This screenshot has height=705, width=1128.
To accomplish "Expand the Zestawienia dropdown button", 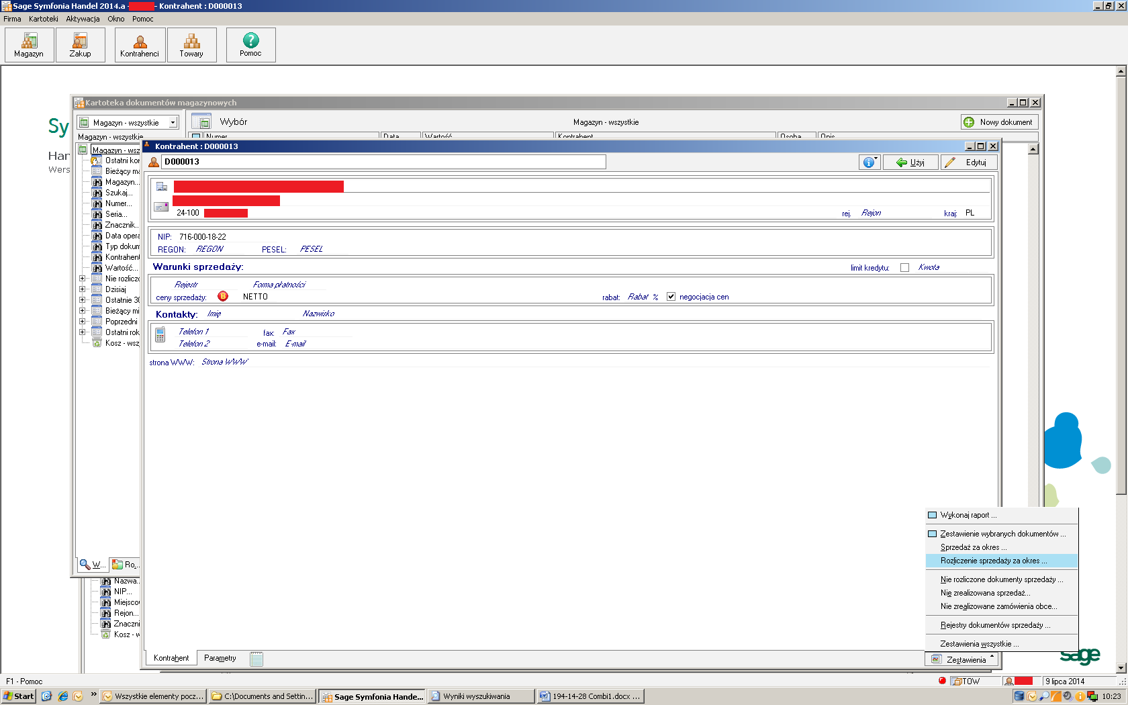I will tap(962, 660).
